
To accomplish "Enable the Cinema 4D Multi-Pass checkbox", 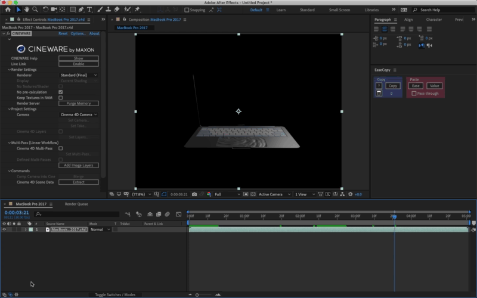I will tap(61, 148).
